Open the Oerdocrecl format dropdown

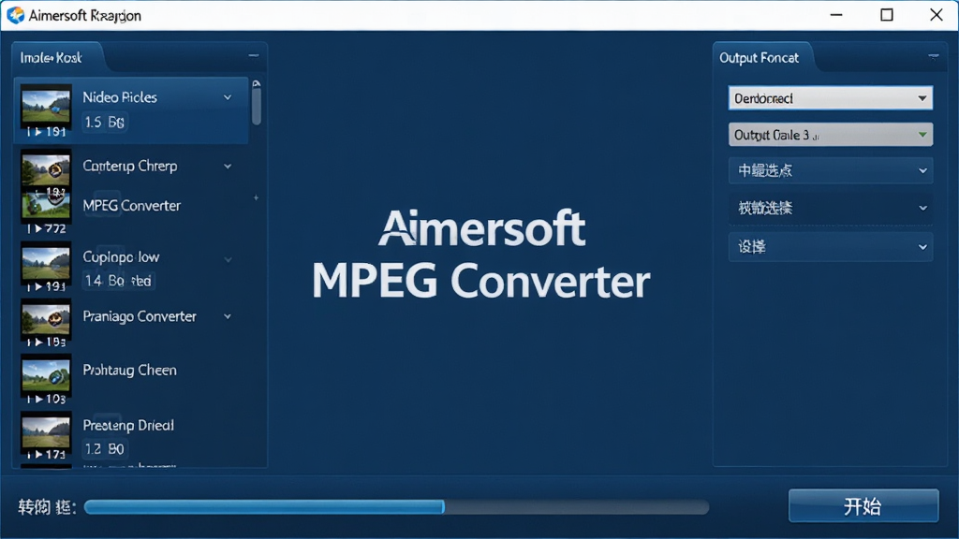(831, 98)
